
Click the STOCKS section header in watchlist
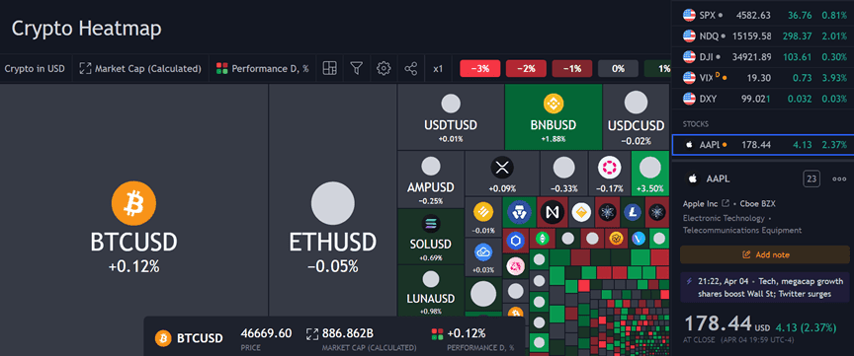(695, 124)
